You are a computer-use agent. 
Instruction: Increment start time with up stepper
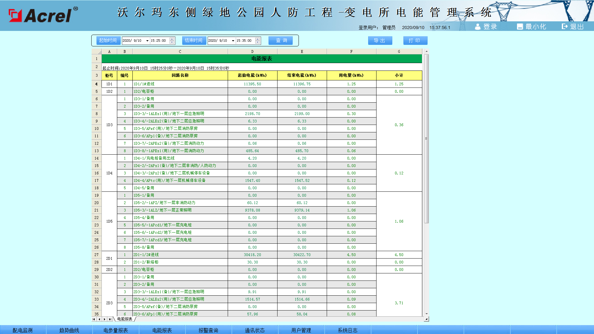[172, 39]
